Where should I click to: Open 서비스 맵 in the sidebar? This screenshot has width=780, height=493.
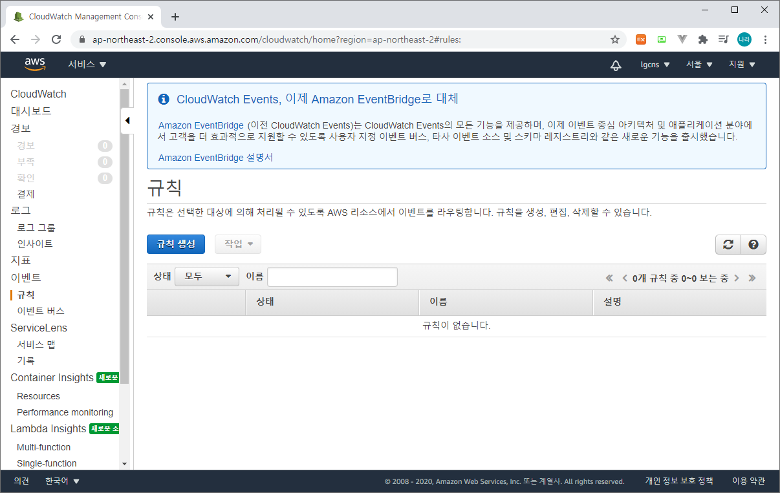pos(36,344)
